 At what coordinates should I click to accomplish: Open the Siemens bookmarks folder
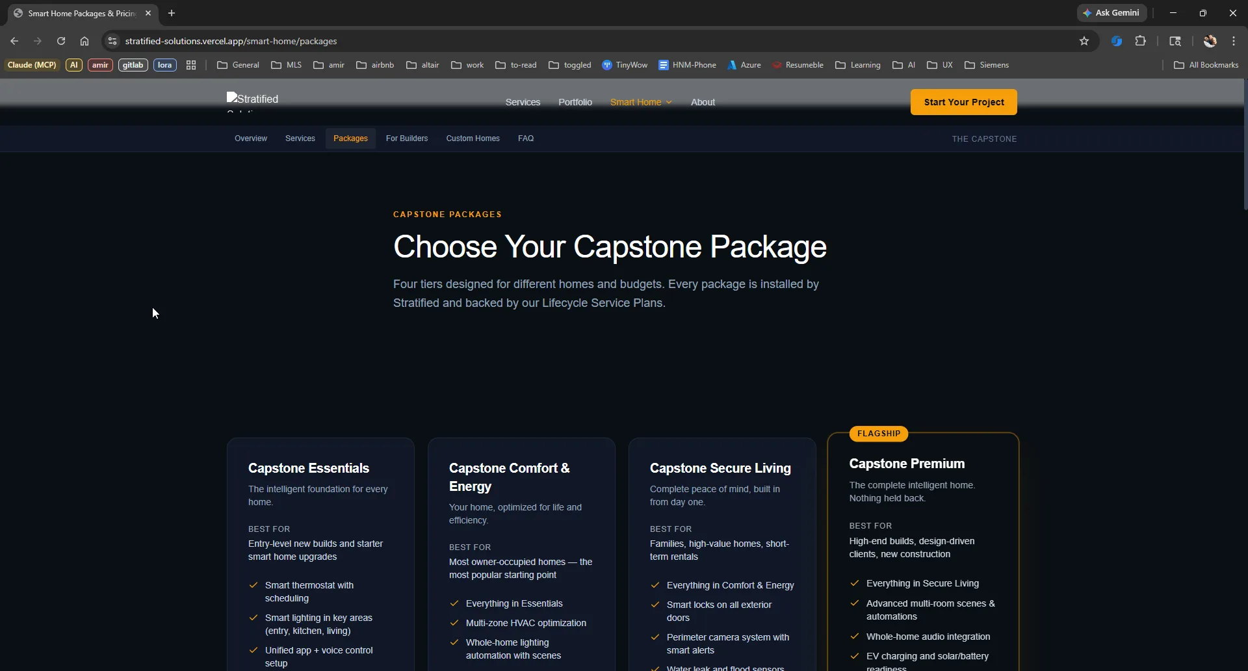pyautogui.click(x=987, y=65)
